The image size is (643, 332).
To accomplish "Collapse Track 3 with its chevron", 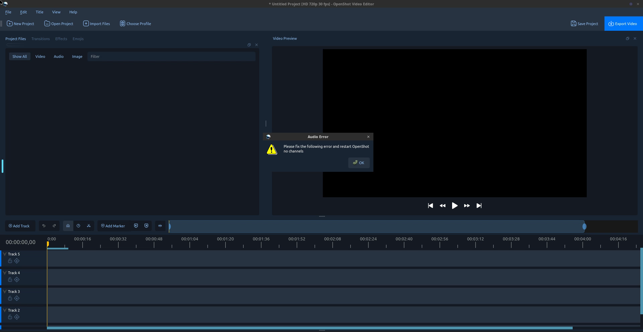I will (5, 292).
